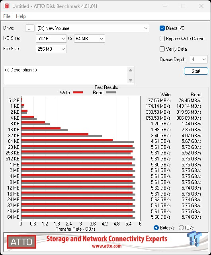Click the 4 KB read value 806.09 MB/s
Image resolution: width=211 pixels, height=255 pixels.
[x=189, y=118]
